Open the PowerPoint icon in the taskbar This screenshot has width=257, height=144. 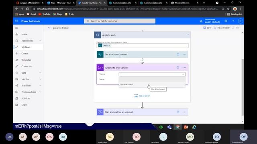tap(186, 127)
